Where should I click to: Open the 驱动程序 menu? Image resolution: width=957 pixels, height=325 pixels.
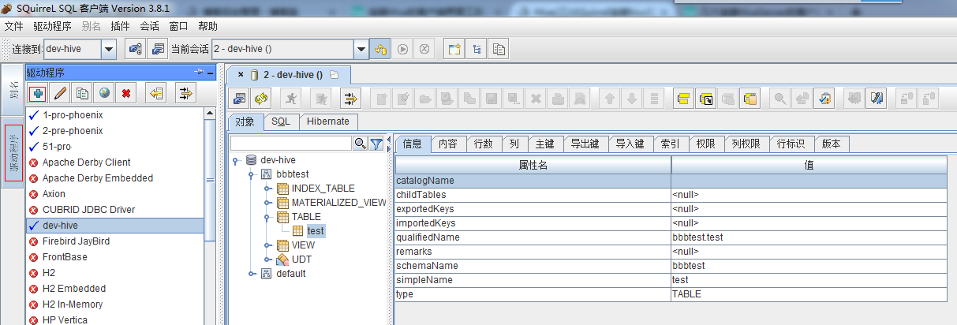tap(52, 26)
